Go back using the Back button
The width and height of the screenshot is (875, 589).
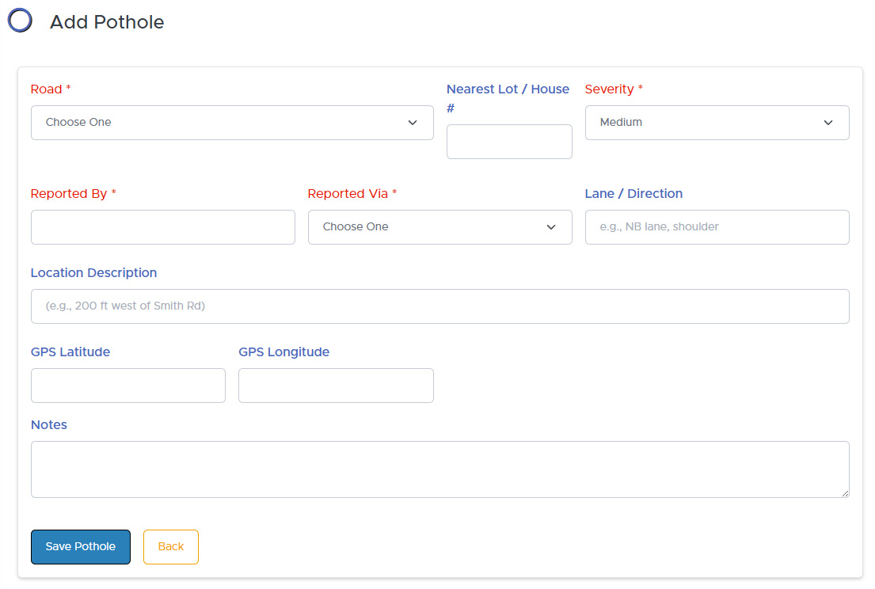[171, 547]
